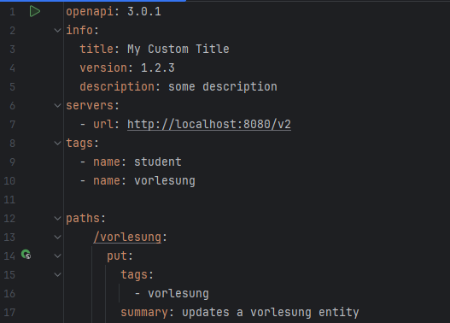Place cursor on version value 1.2.3

[158, 68]
